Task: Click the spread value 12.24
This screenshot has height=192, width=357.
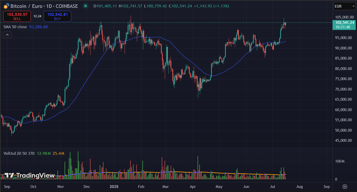Action: coord(37,16)
